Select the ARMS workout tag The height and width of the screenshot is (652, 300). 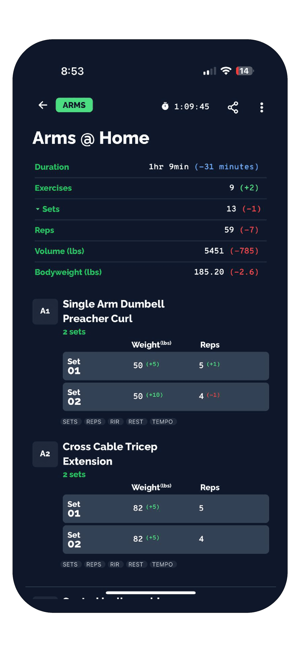[x=74, y=105]
